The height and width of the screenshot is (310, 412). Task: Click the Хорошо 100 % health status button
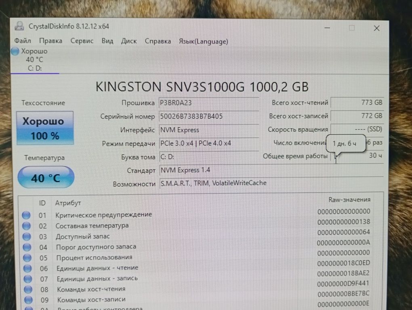click(45, 128)
